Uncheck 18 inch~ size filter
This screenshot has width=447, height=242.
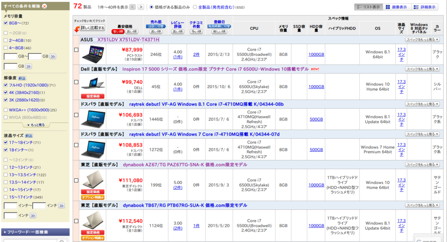point(6,150)
